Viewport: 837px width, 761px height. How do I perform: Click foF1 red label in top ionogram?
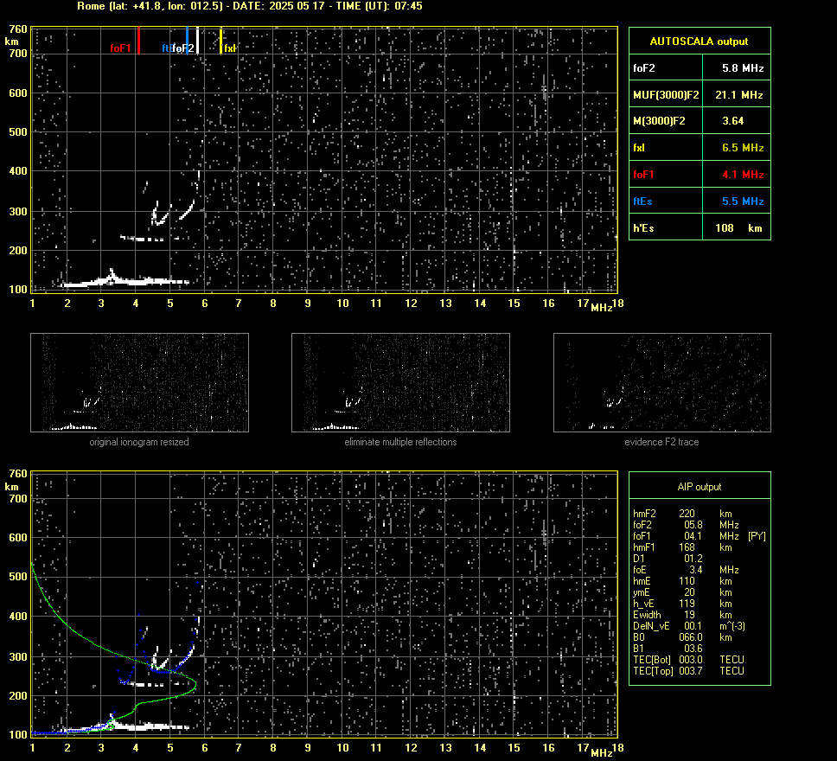[120, 48]
